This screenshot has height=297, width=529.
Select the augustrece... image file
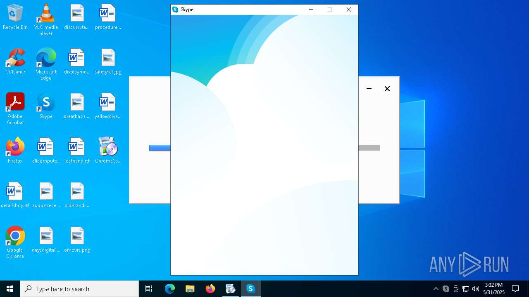(46, 196)
